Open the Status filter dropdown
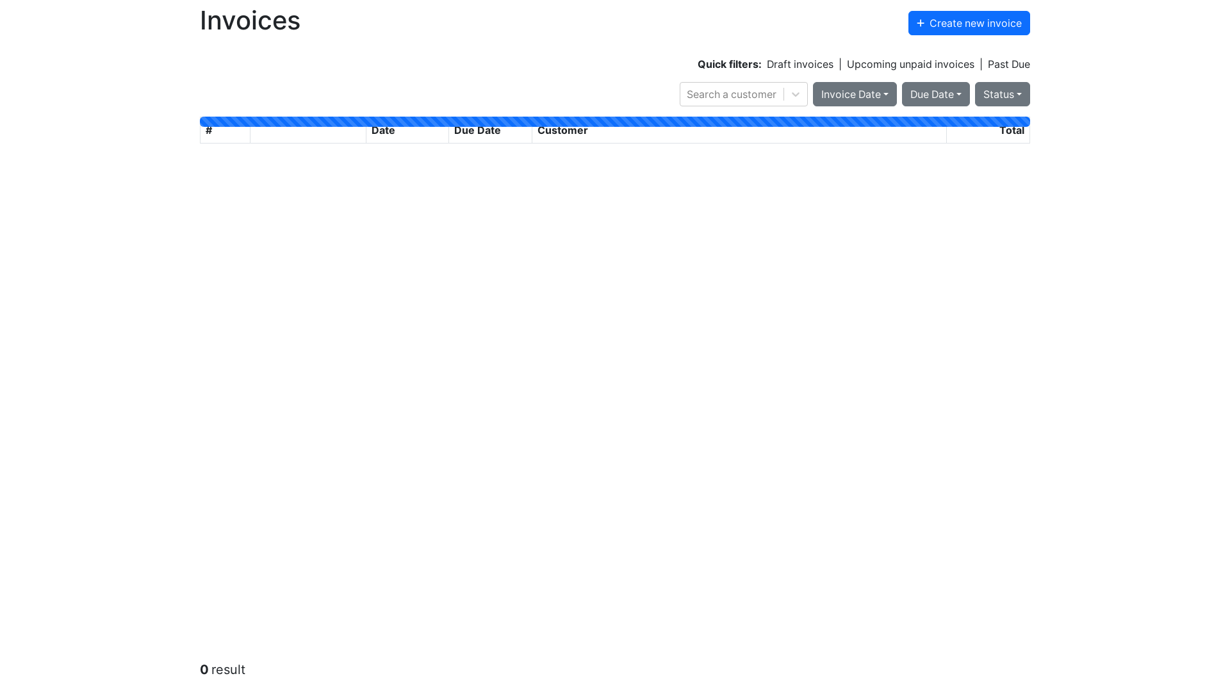 pos(1002,94)
